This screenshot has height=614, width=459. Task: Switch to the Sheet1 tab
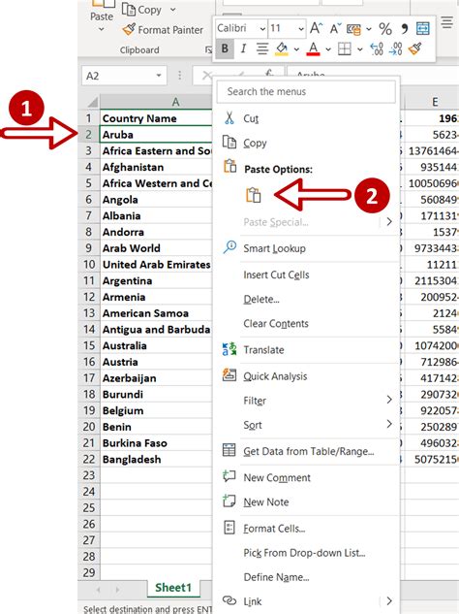tap(173, 588)
